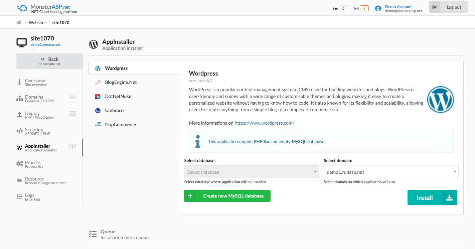Viewport: 475px width, 249px height.
Task: Select the DotNetNuke application tab
Action: point(134,96)
